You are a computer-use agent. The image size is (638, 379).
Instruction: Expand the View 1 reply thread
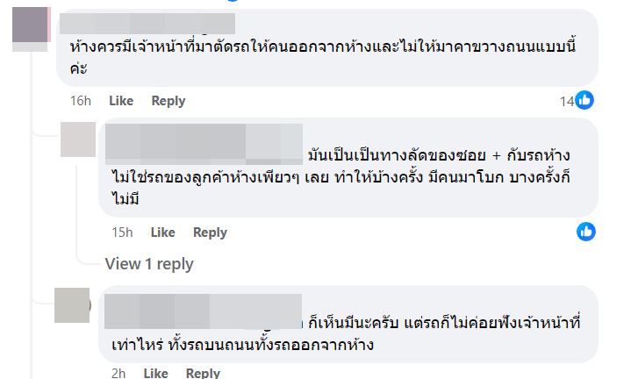[x=149, y=263]
